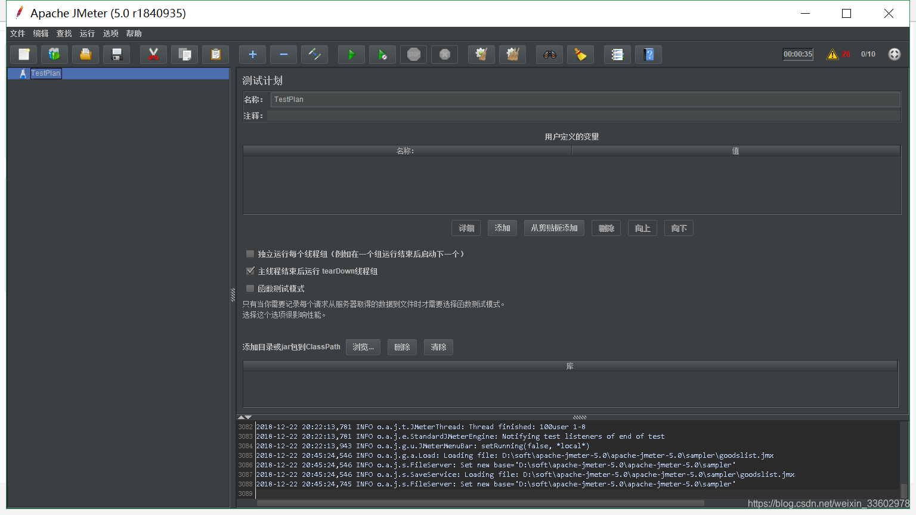Image resolution: width=916 pixels, height=515 pixels.
Task: Click the New test plan icon
Action: click(x=24, y=54)
